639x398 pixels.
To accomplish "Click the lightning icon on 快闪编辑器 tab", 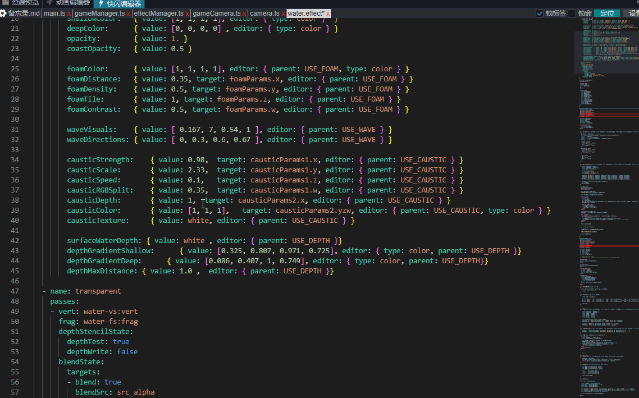I will click(x=101, y=3).
